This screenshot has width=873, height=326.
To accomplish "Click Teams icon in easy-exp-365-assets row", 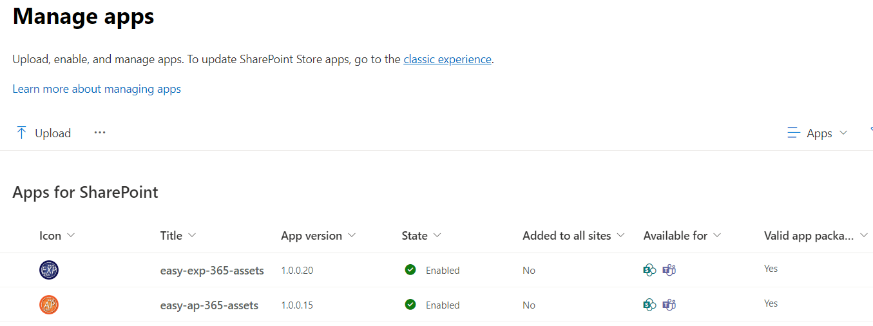I will point(669,270).
